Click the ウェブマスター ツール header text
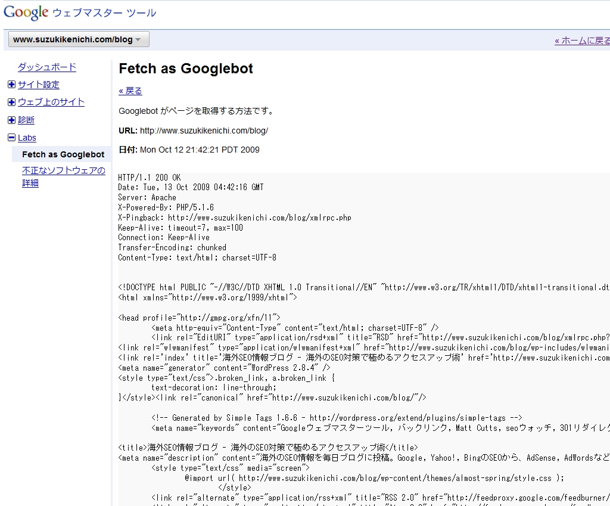 [104, 13]
